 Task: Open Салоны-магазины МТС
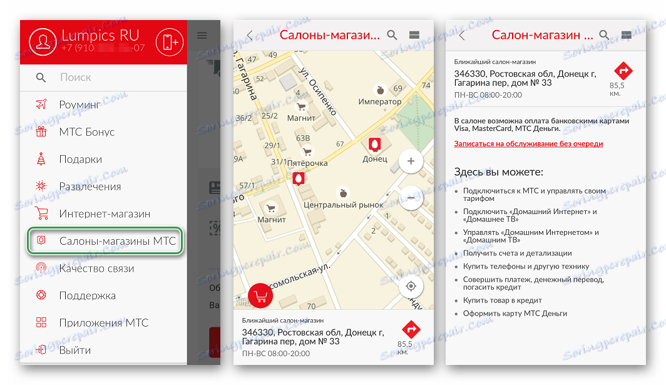click(105, 241)
